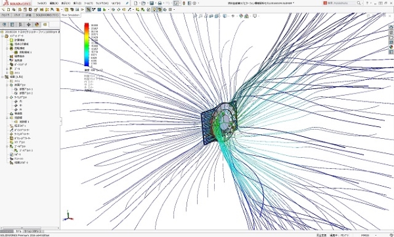Screen dimensions: 394x237
Task: Click Zoom to Fit in heads-up view toolbar
Action: coord(195,16)
